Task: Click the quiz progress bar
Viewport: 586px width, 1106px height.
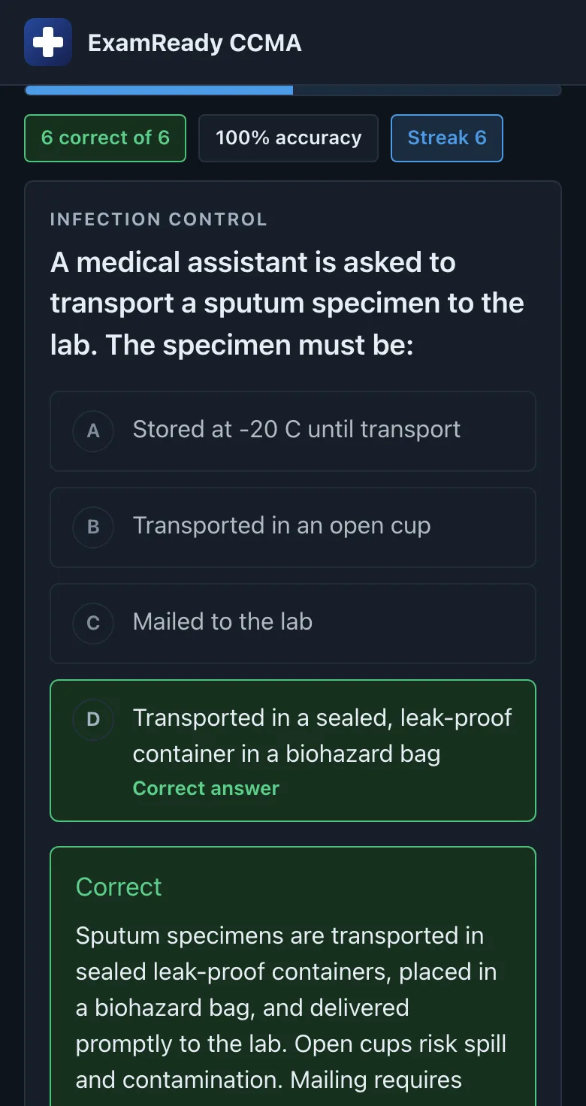Action: 293,90
